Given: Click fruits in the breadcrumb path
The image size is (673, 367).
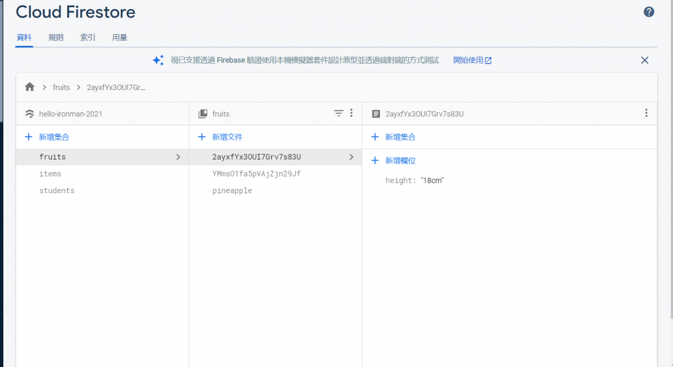Looking at the screenshot, I should [x=61, y=87].
